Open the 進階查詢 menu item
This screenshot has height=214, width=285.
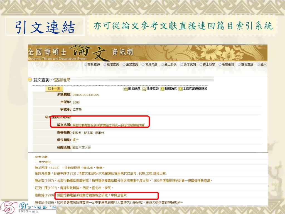click(113, 64)
